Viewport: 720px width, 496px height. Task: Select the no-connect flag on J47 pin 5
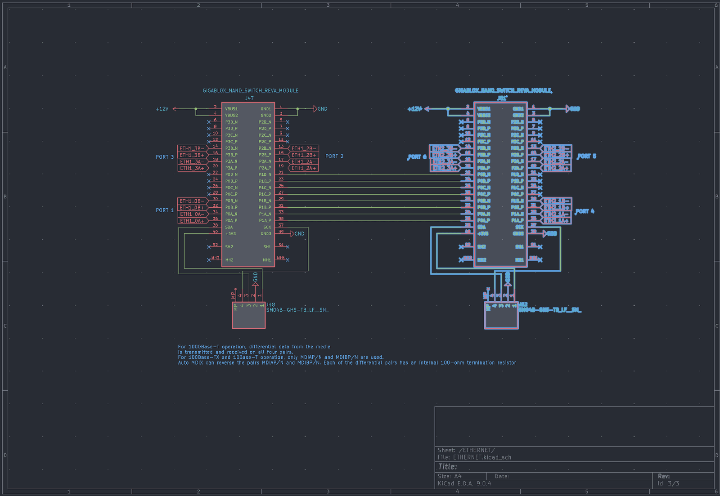pyautogui.click(x=288, y=122)
